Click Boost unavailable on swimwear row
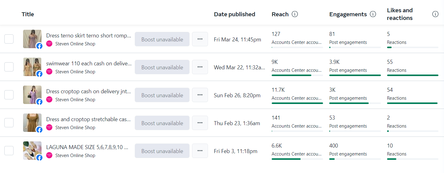Viewport: 444px width, 173px height. tap(162, 67)
